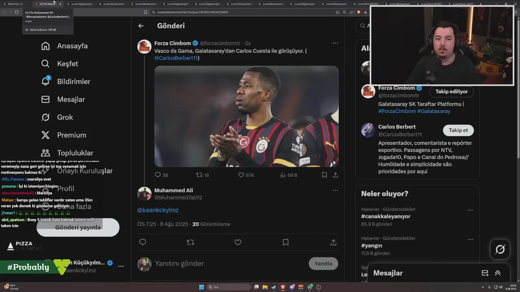The width and height of the screenshot is (520, 292).
Task: Share Muhammed Ali's post
Action: [x=333, y=242]
